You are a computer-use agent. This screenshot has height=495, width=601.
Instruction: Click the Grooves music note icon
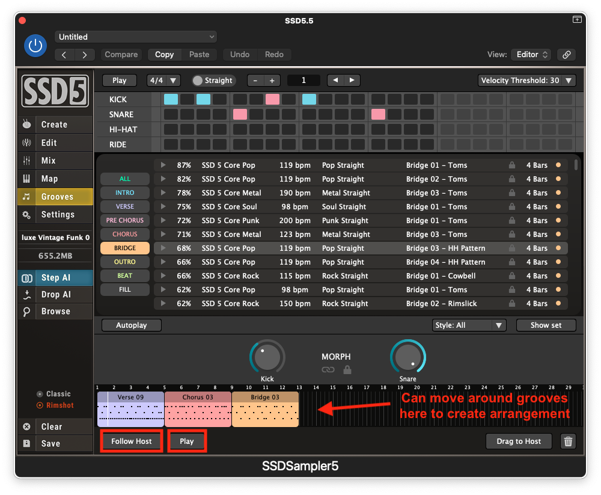(26, 197)
